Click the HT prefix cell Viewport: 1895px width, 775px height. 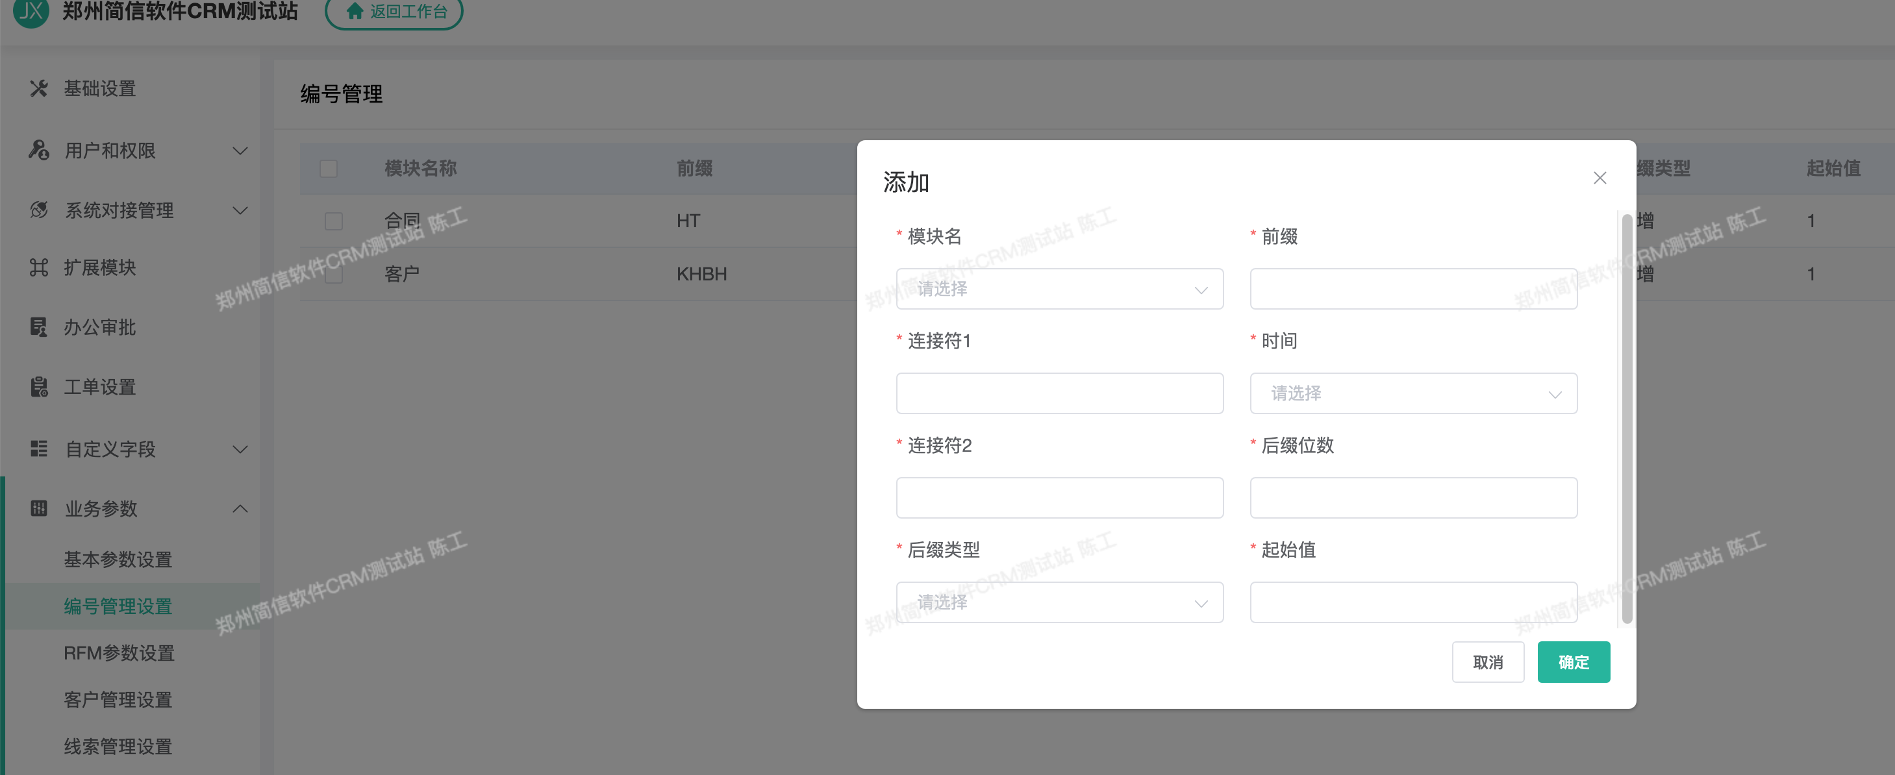688,221
